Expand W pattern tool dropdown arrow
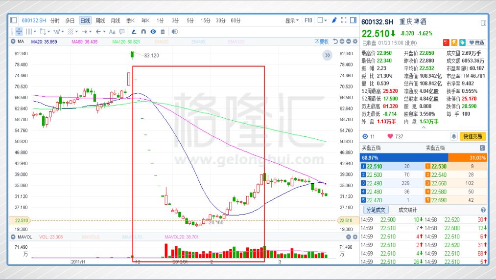The width and height of the screenshot is (496, 280). pos(63,32)
